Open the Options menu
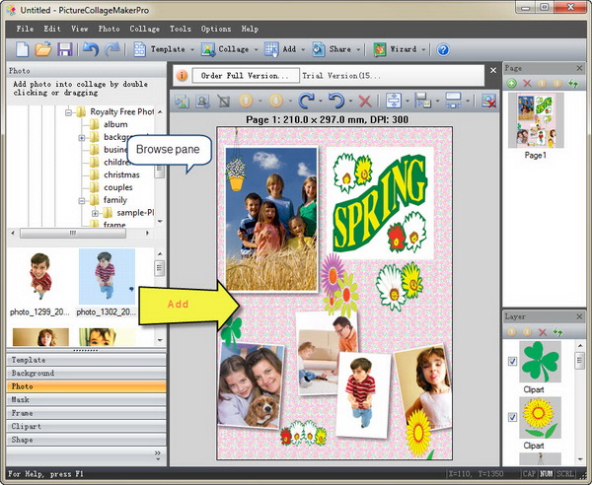This screenshot has width=592, height=485. (216, 29)
